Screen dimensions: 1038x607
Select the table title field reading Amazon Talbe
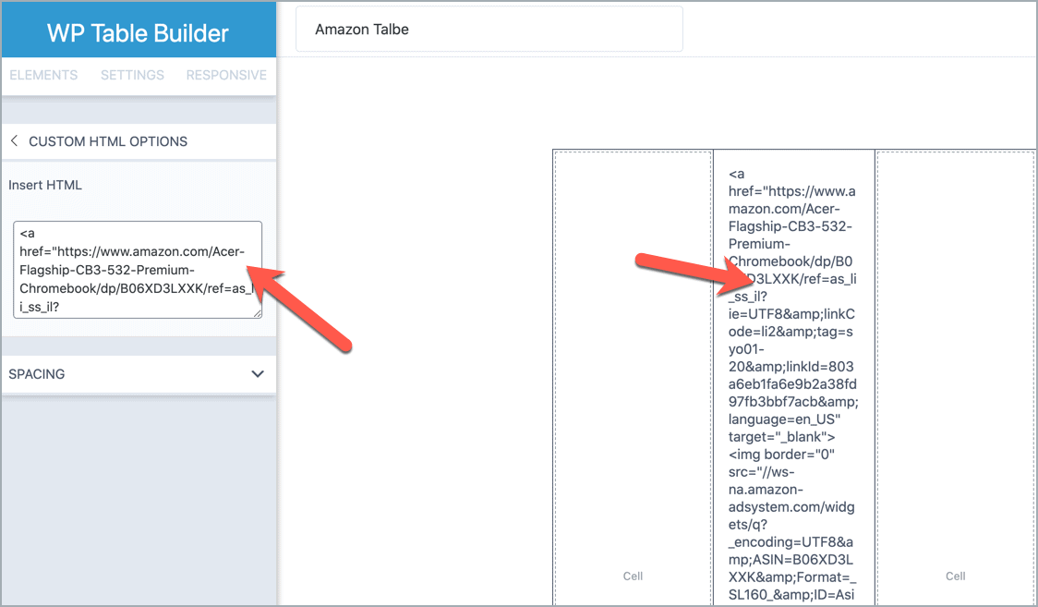(489, 29)
